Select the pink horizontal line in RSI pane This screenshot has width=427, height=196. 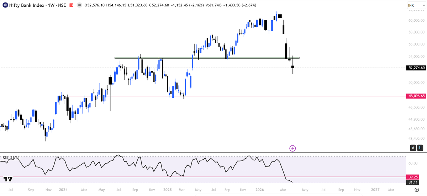(x=203, y=176)
